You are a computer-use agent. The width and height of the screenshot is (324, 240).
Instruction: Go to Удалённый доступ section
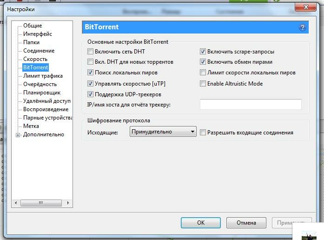pyautogui.click(x=47, y=101)
